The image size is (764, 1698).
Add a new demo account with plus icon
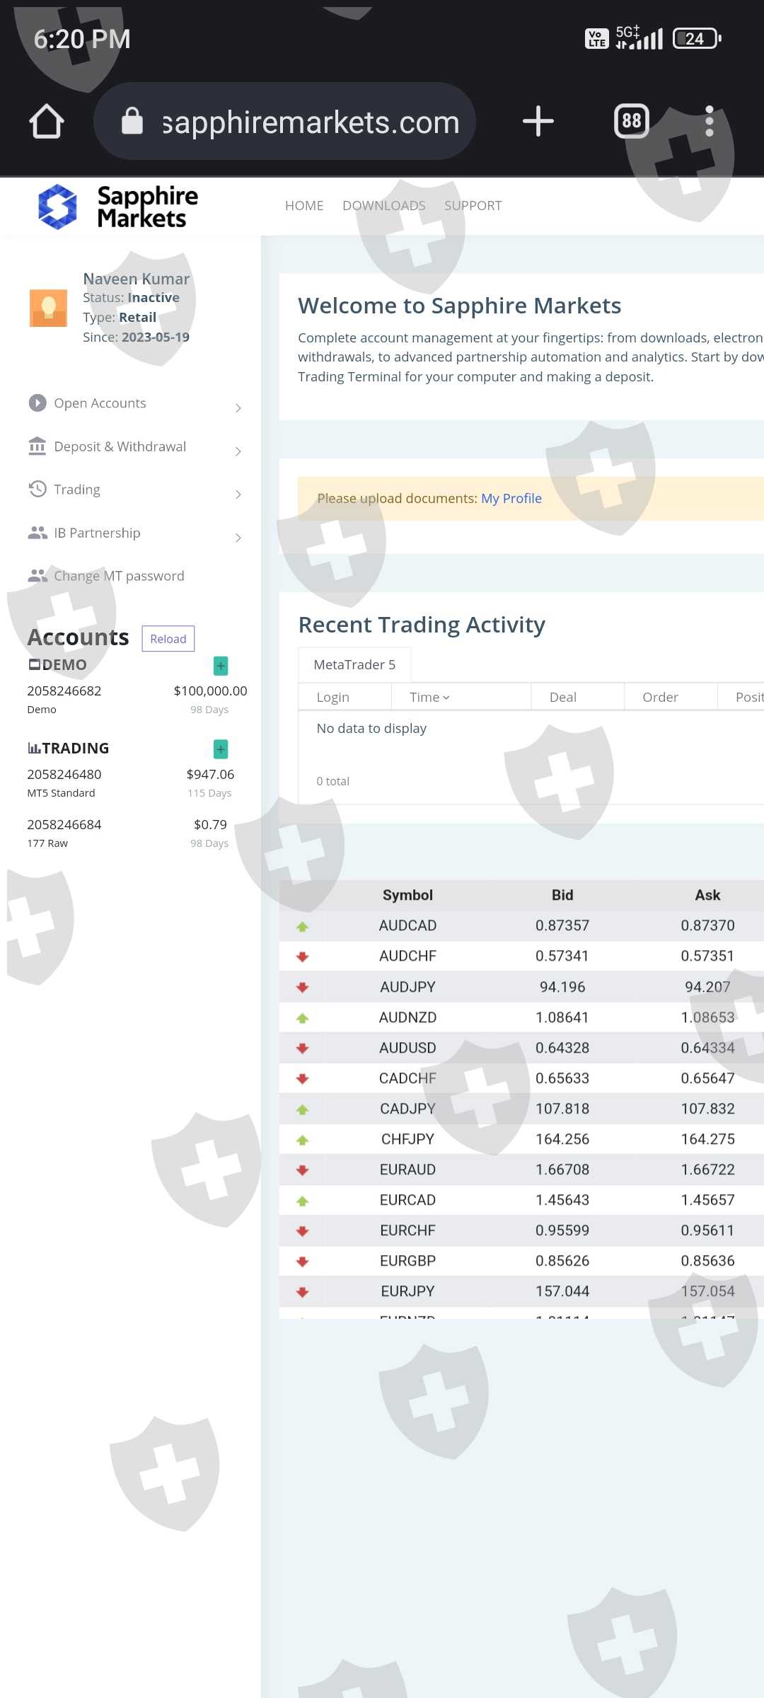tap(221, 666)
